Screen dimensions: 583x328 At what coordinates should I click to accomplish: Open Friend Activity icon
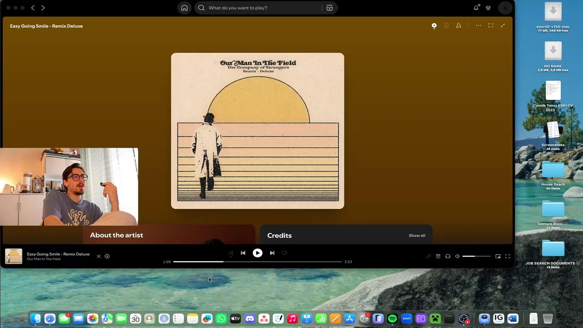488,8
